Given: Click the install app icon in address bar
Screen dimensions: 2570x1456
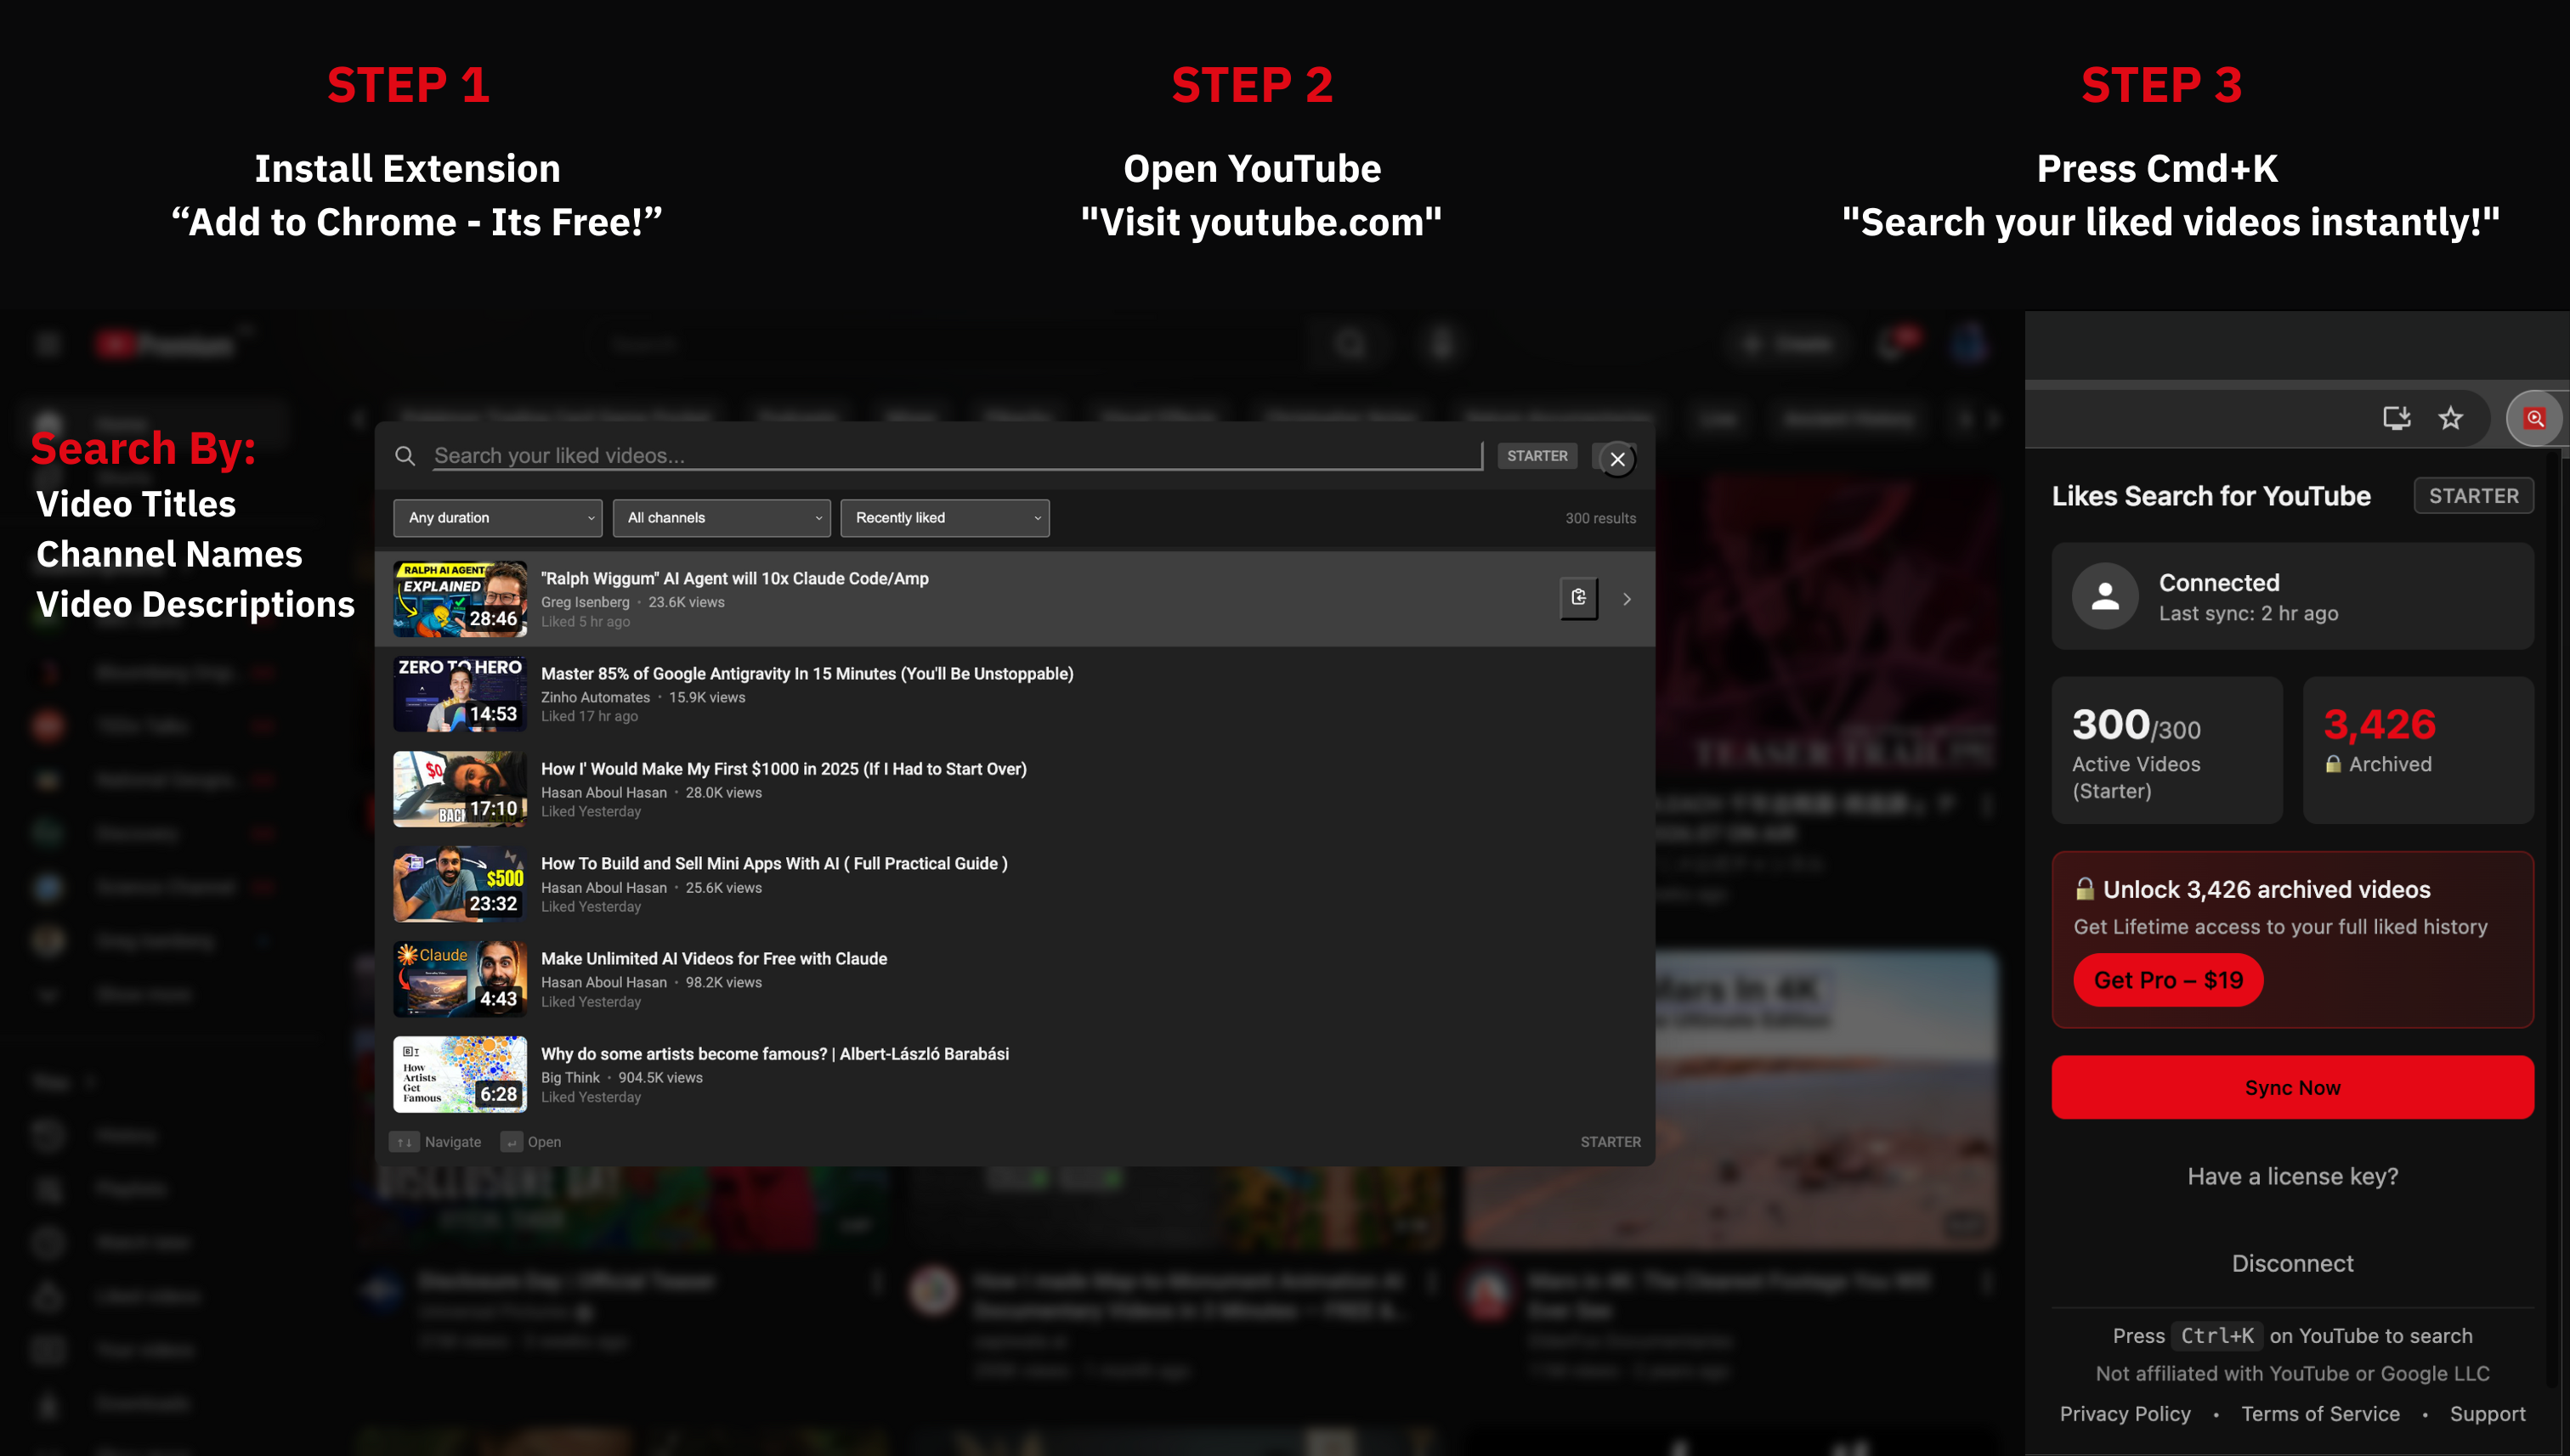Looking at the screenshot, I should 2396,418.
